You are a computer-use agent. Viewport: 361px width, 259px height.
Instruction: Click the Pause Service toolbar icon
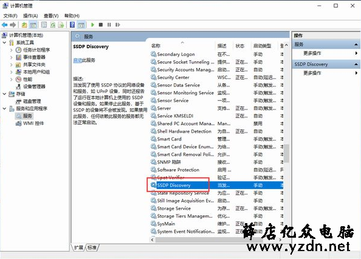[109, 25]
